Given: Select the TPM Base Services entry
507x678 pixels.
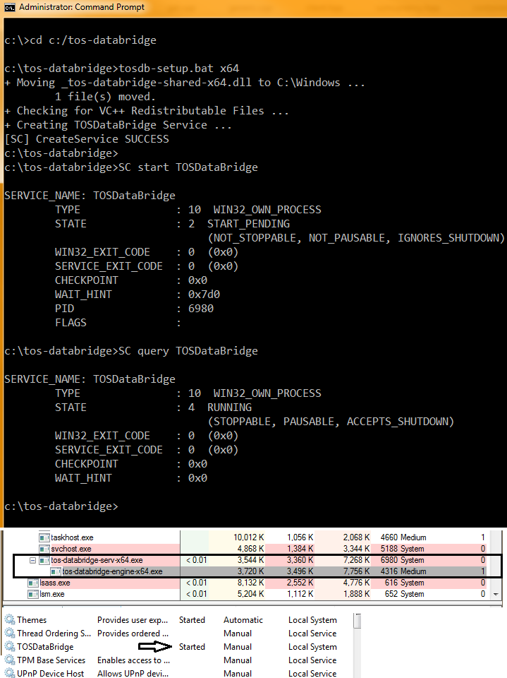Looking at the screenshot, I should pyautogui.click(x=51, y=660).
